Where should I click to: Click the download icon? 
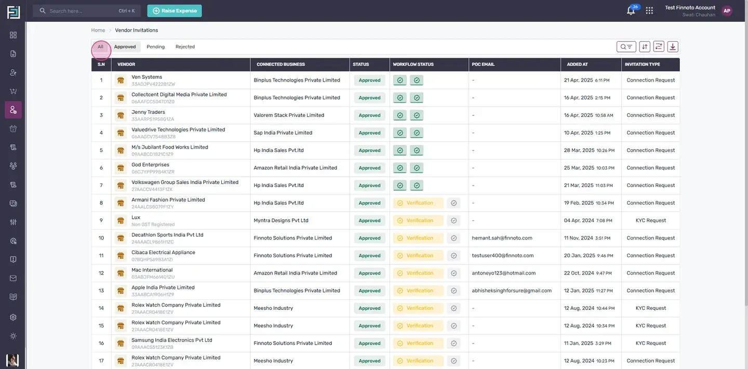(x=673, y=47)
